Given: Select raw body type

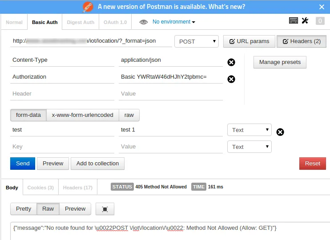Looking at the screenshot, I should tap(129, 115).
